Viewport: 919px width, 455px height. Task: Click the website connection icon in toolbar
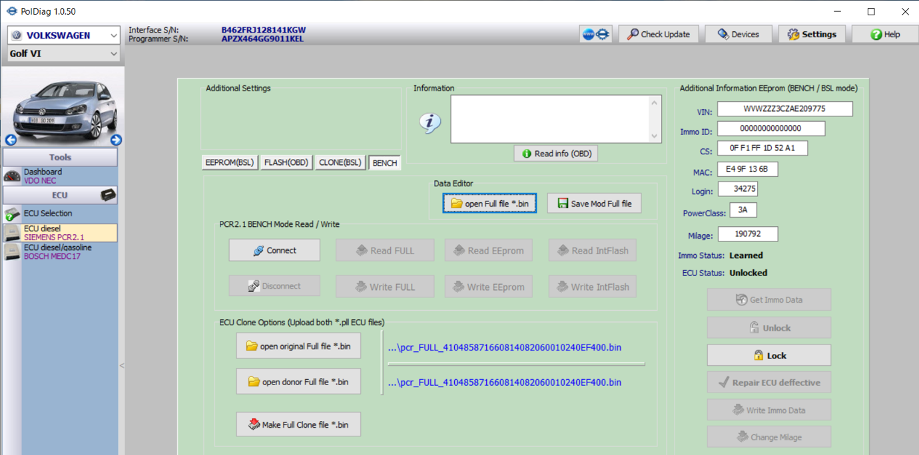[x=595, y=35]
